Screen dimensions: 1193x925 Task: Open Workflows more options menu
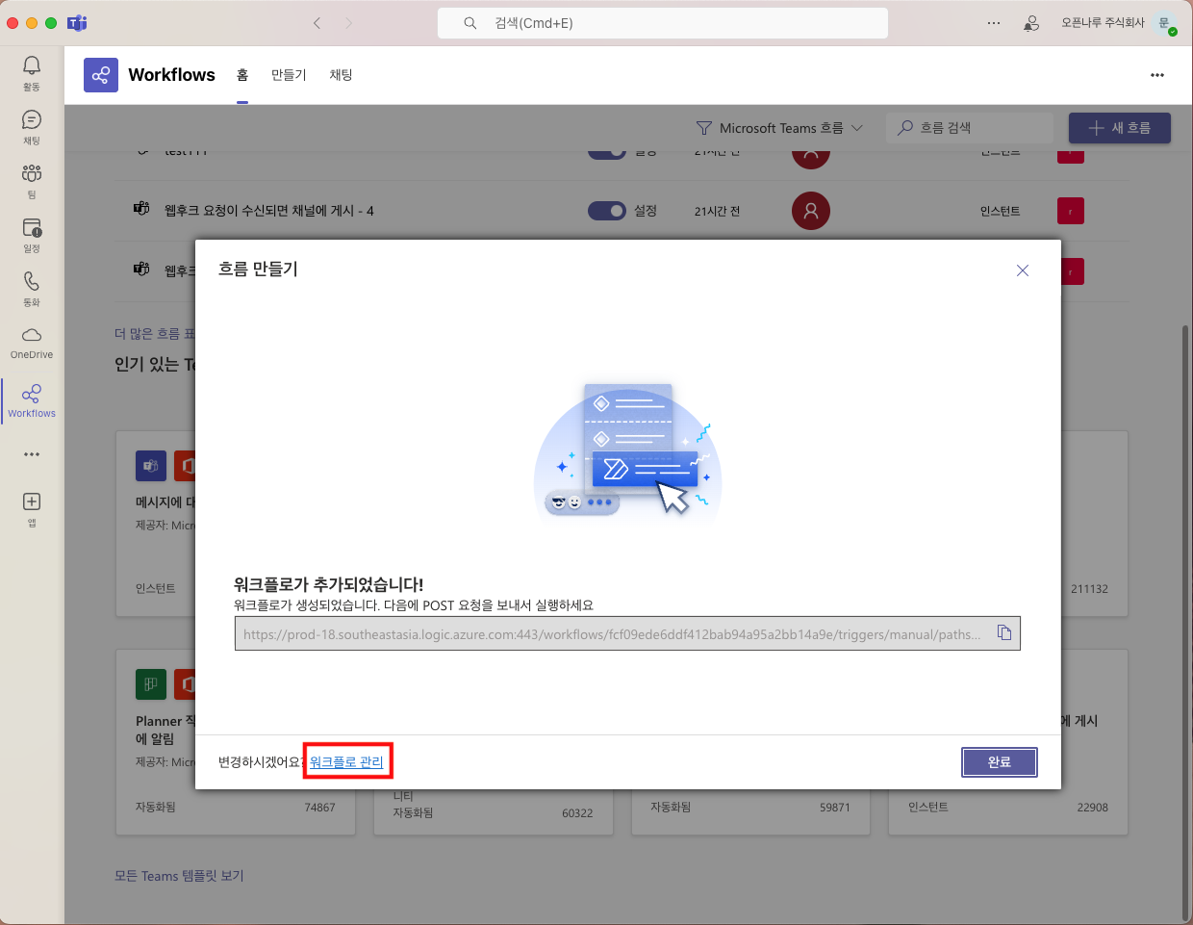point(1156,75)
